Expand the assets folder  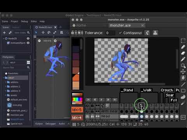pyautogui.click(x=6, y=95)
